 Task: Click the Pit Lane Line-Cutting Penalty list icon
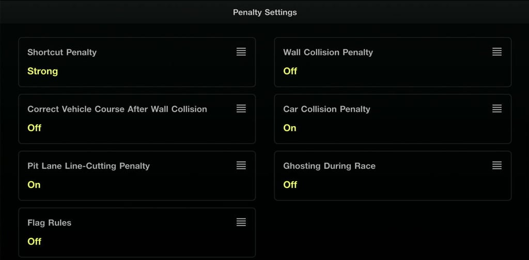tap(241, 165)
